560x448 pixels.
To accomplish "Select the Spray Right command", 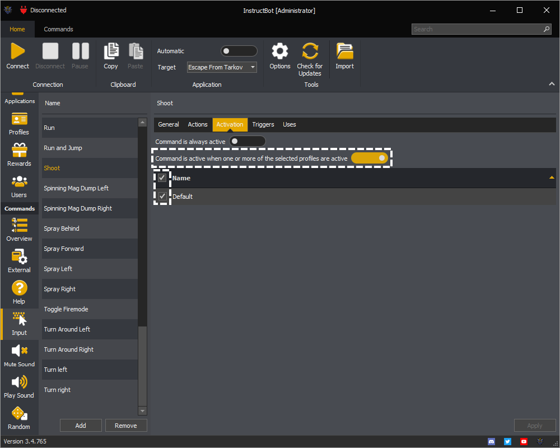I will click(x=90, y=289).
